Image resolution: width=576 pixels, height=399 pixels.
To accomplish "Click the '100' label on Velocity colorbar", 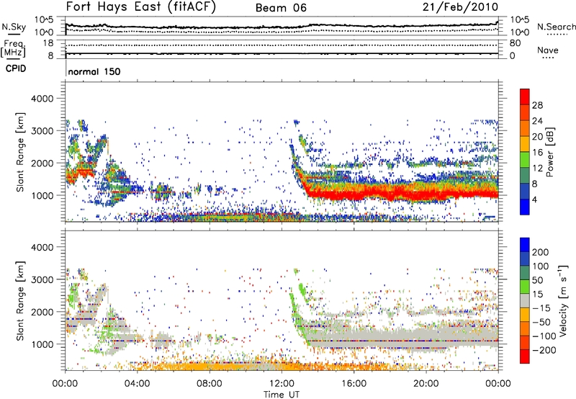I will [x=541, y=266].
